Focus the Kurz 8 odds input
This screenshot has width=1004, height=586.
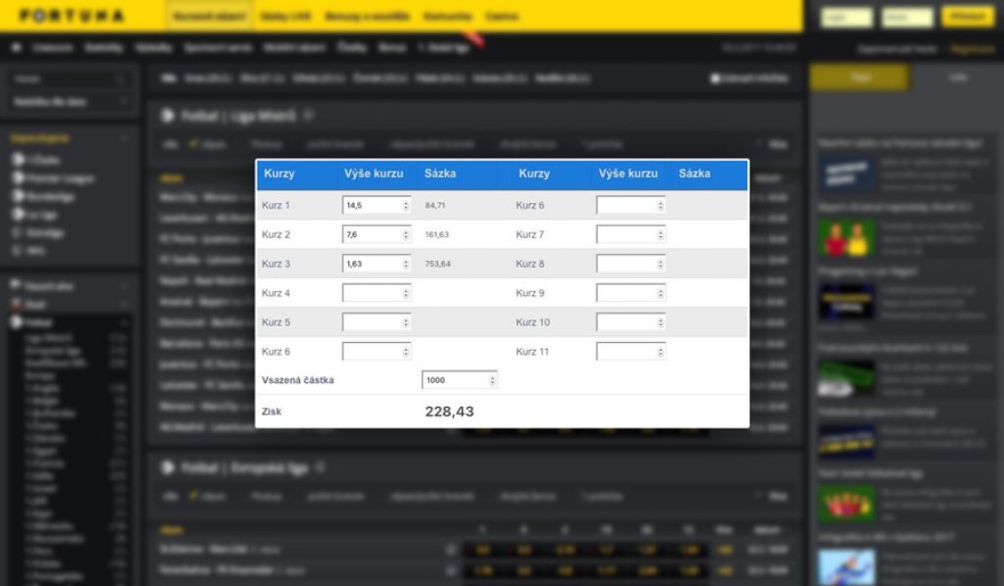pyautogui.click(x=626, y=264)
